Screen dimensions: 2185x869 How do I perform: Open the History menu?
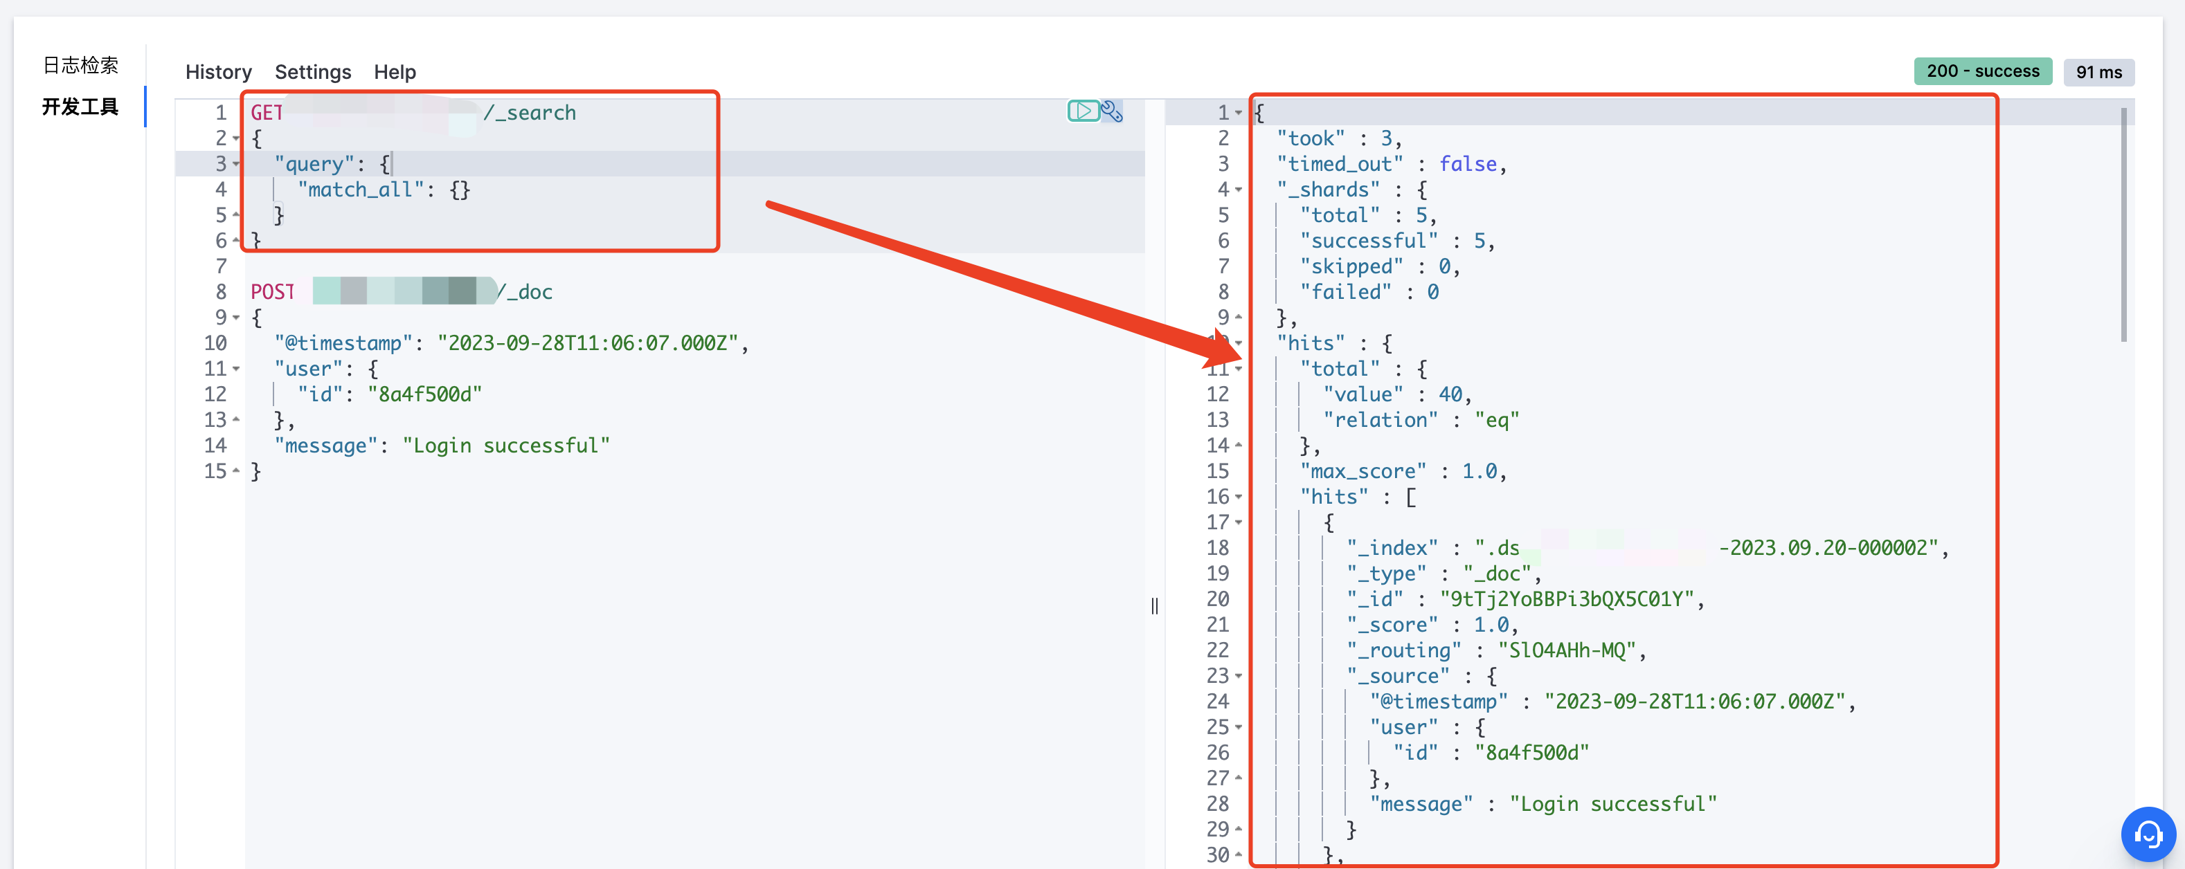(218, 72)
